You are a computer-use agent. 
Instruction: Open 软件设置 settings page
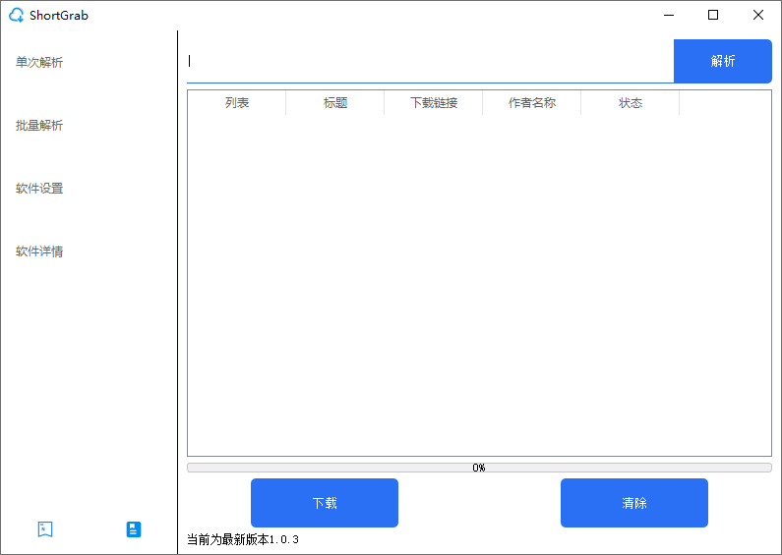point(39,189)
